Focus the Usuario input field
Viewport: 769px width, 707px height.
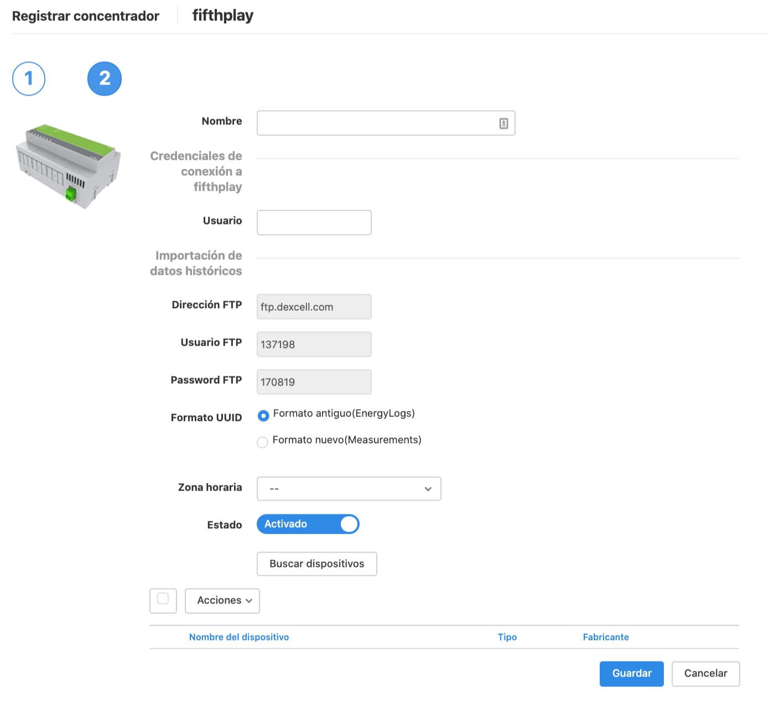pyautogui.click(x=314, y=222)
